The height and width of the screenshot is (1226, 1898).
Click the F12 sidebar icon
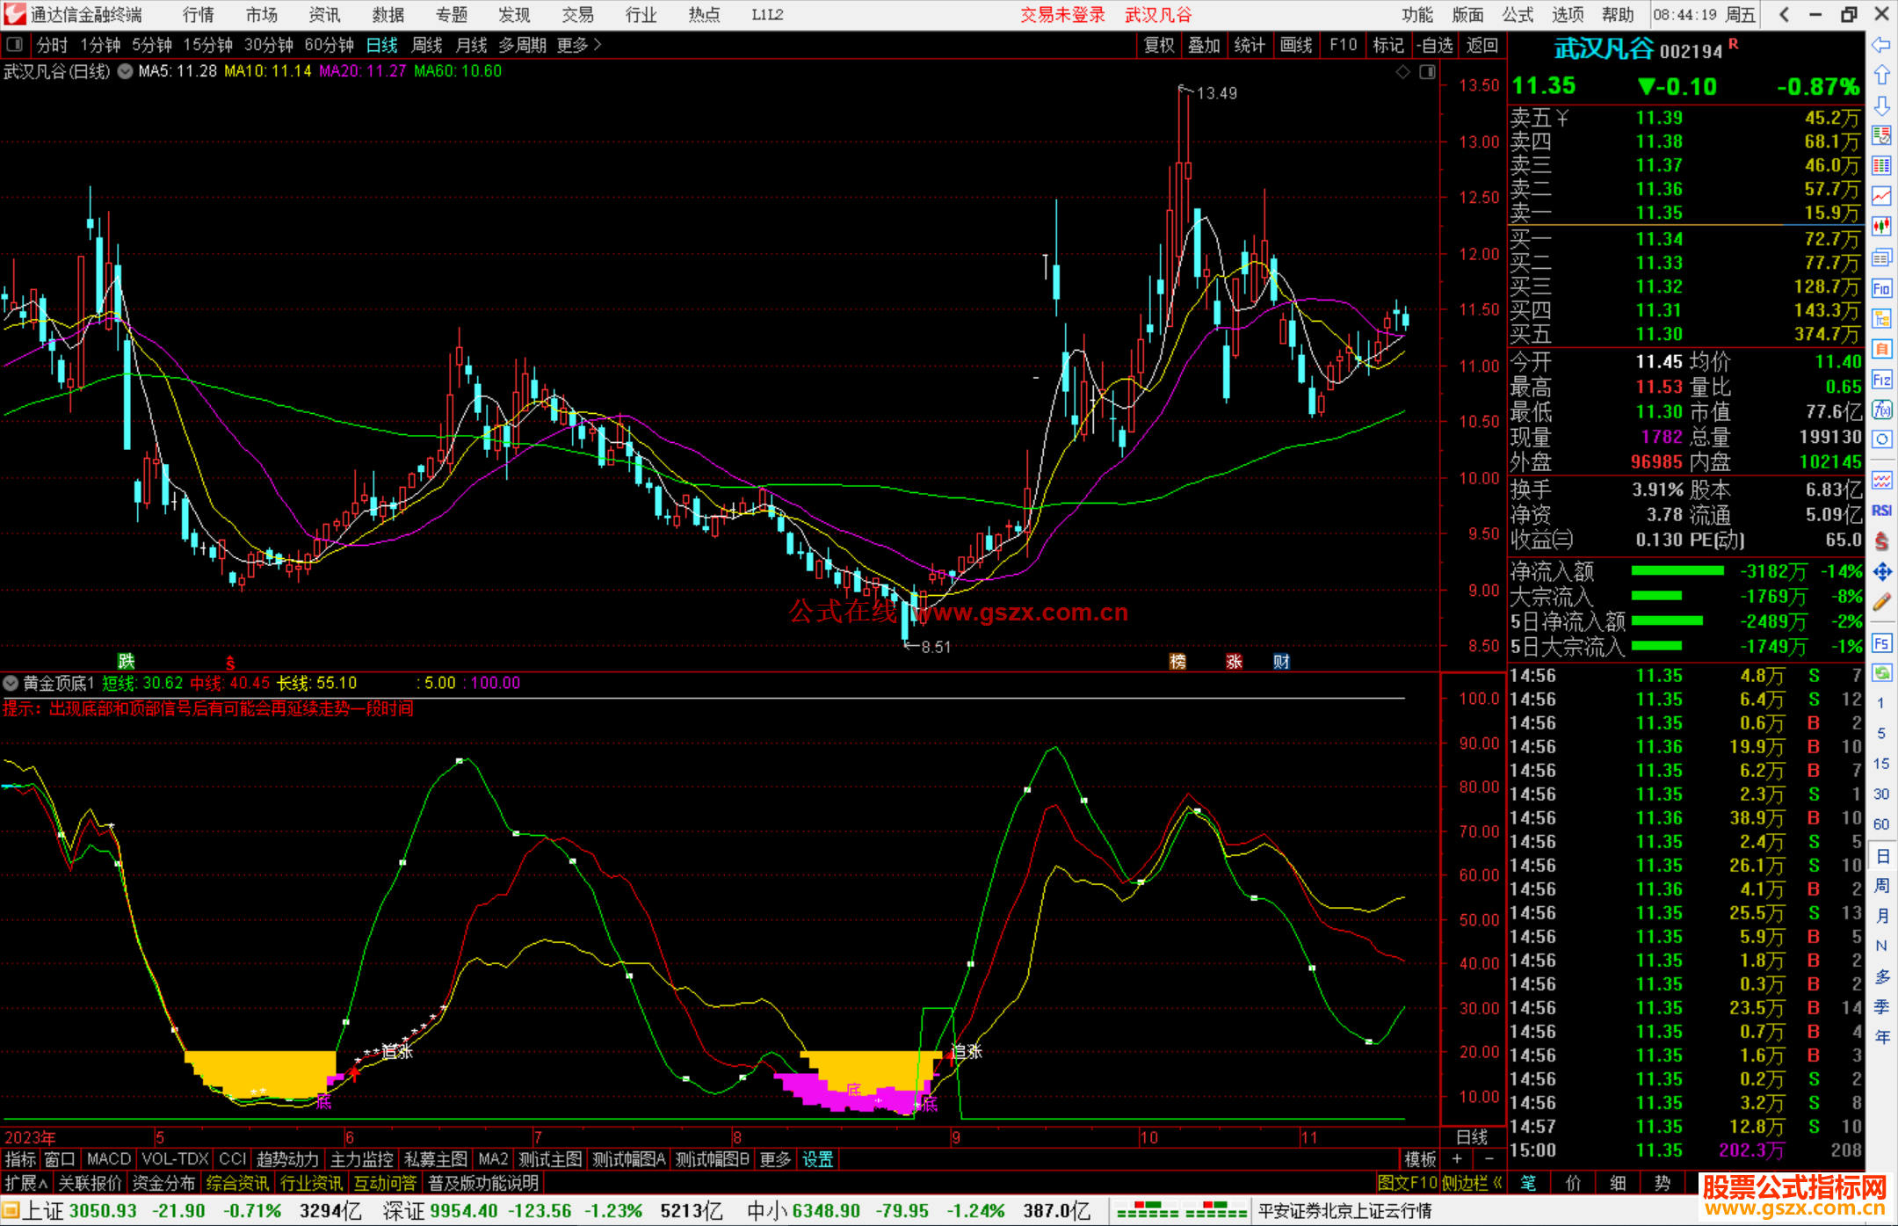[x=1881, y=380]
